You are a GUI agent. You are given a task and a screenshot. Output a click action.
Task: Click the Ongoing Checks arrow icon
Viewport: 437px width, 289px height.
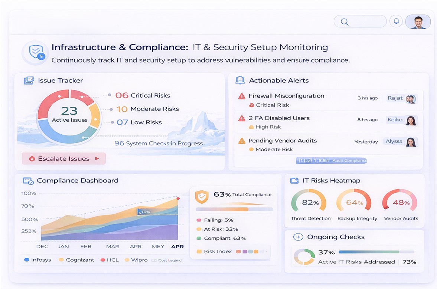[299, 237]
